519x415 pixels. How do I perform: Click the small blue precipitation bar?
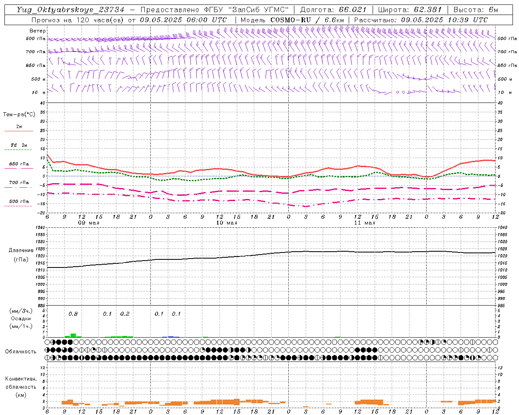click(171, 337)
